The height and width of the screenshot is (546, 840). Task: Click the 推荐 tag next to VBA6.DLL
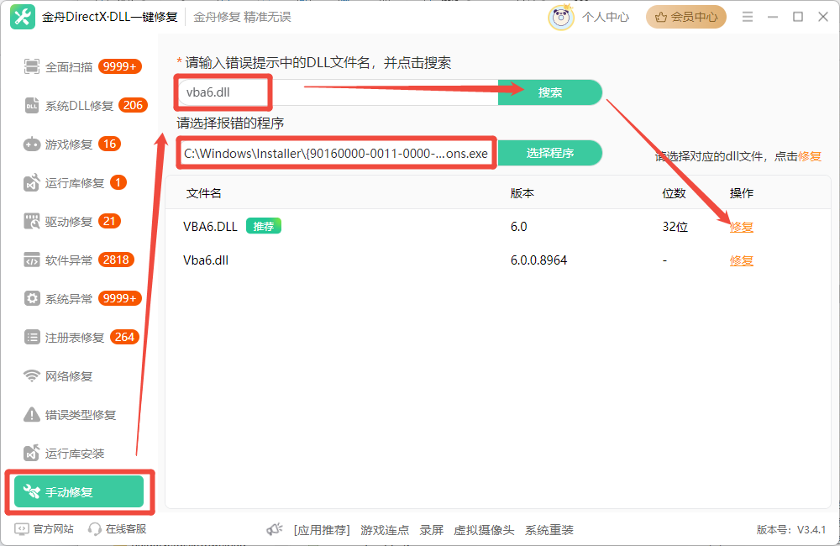tap(264, 226)
